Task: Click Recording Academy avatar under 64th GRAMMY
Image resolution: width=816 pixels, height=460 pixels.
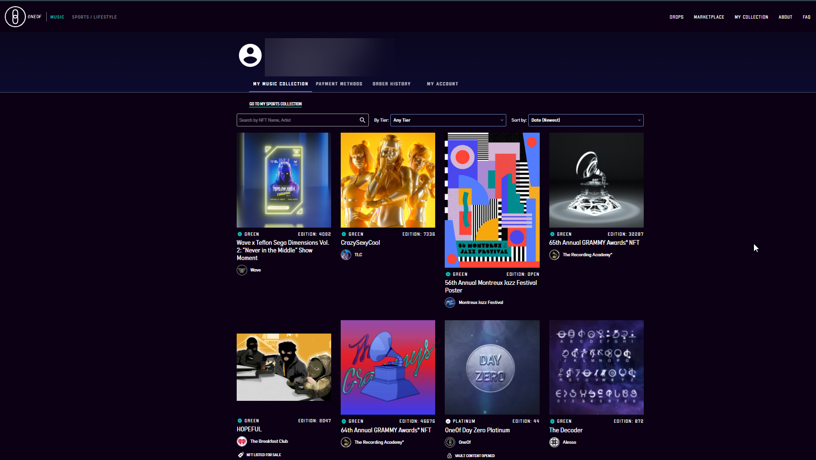Action: pos(346,442)
